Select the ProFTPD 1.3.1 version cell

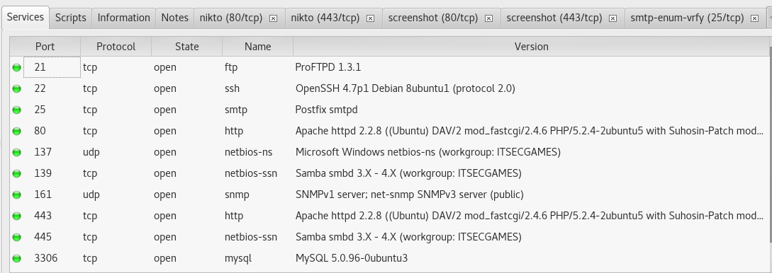click(x=531, y=67)
